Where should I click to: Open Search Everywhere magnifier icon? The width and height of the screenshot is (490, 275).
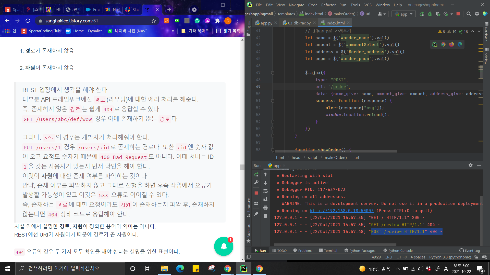coord(469,14)
